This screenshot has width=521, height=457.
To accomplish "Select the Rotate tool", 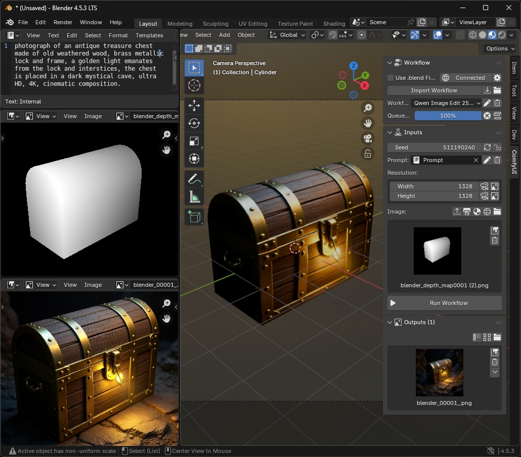I will (194, 123).
